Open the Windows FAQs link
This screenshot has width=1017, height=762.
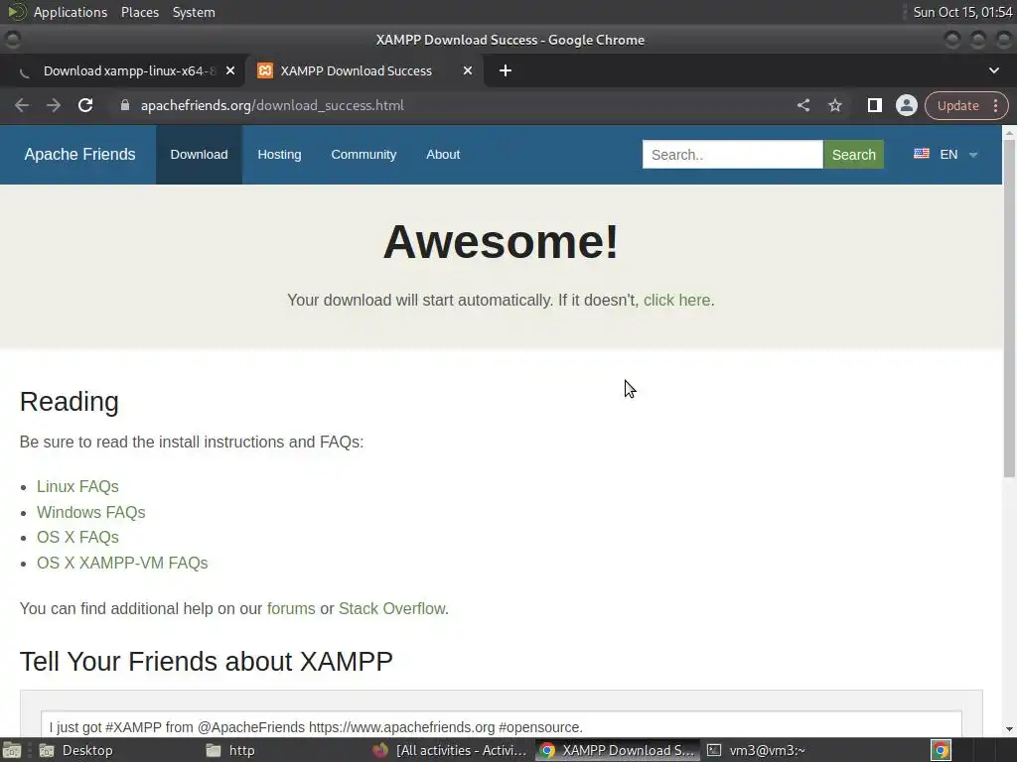pos(90,513)
